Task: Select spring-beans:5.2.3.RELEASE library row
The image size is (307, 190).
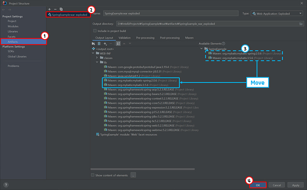Action: 150,94
